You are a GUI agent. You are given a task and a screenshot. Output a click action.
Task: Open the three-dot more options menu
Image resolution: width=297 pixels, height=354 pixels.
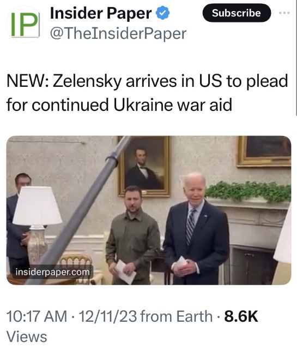tap(284, 13)
